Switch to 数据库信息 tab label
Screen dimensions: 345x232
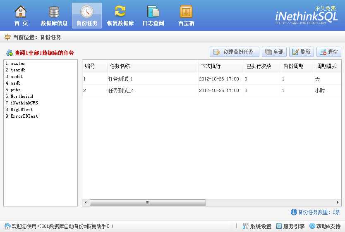(54, 23)
